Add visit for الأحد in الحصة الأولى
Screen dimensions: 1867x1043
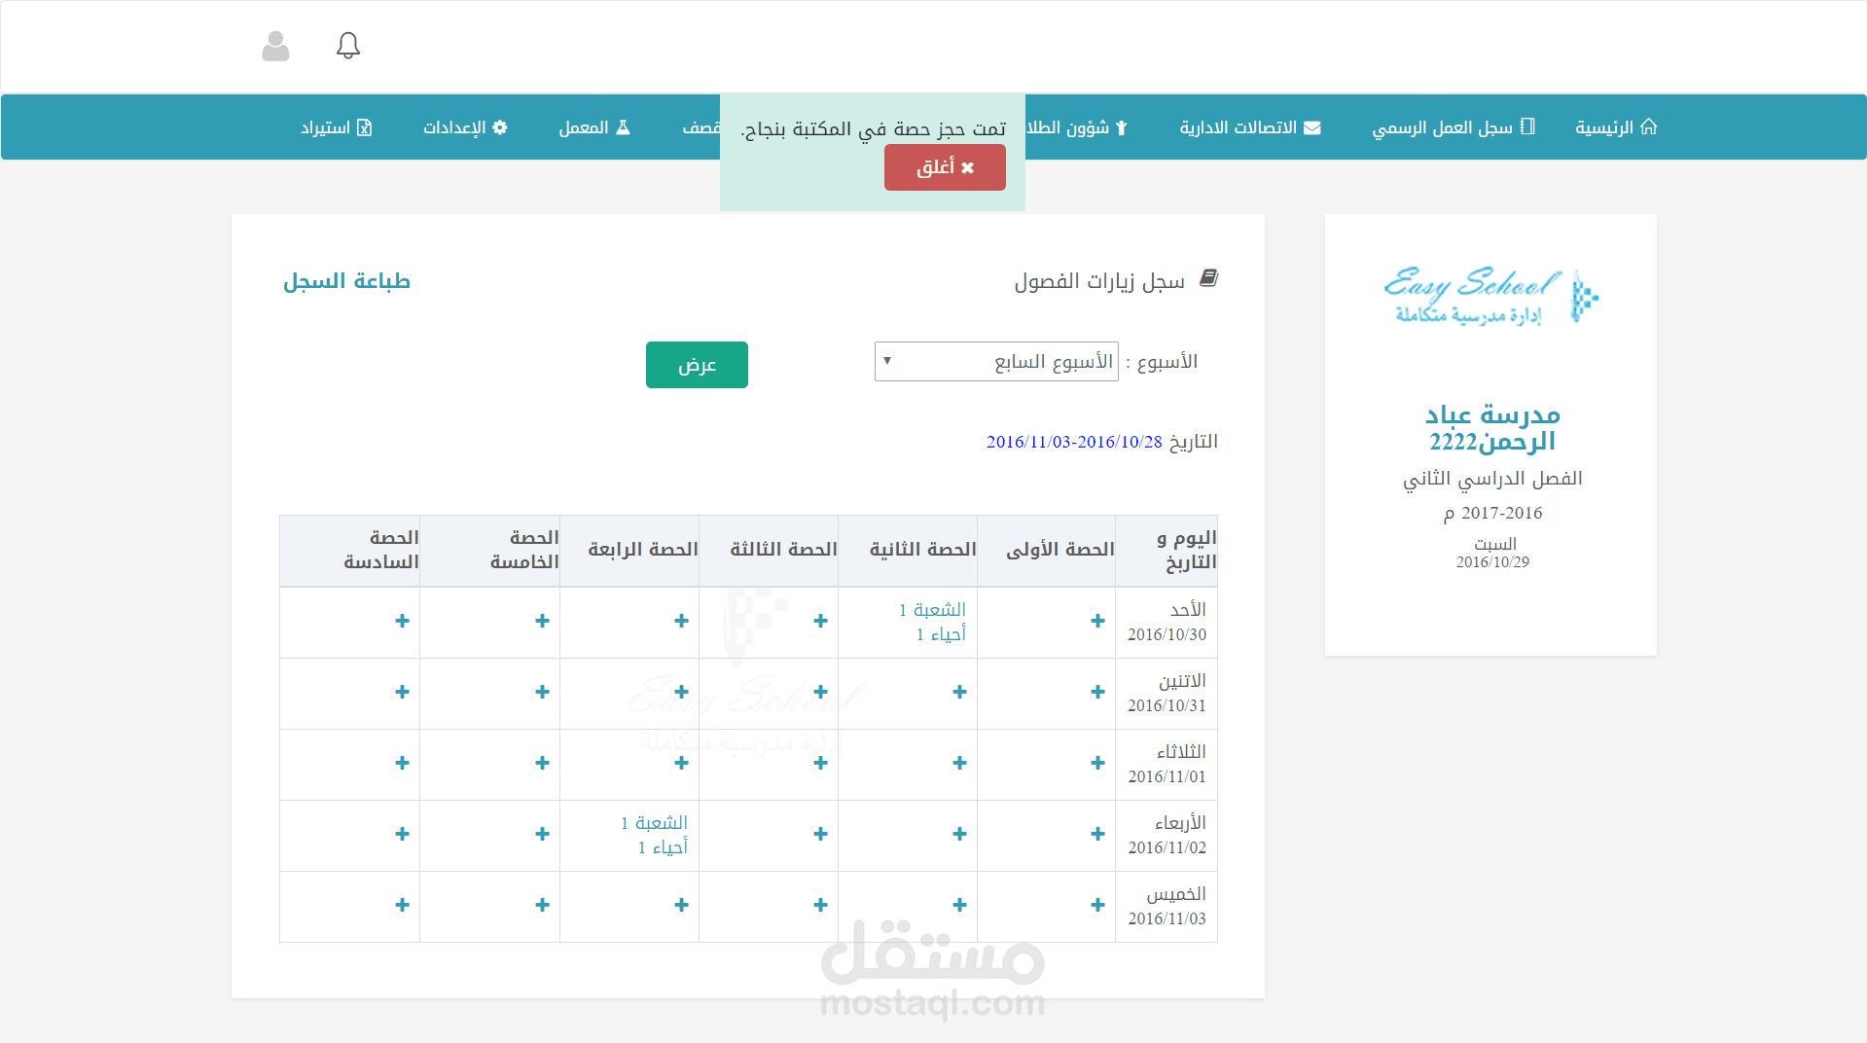[1097, 621]
